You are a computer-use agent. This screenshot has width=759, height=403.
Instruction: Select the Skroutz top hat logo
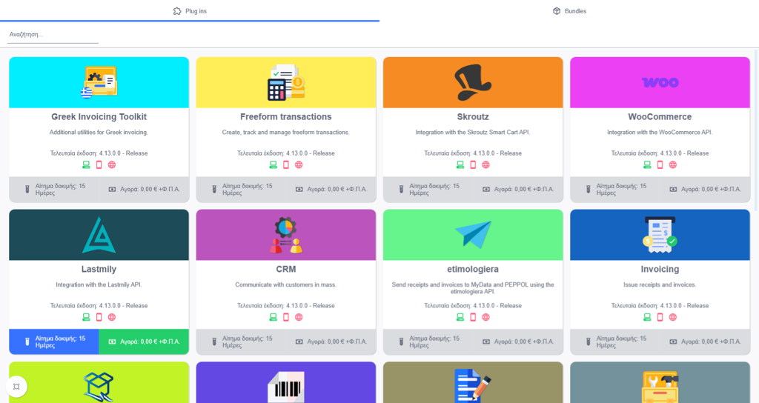click(x=473, y=82)
